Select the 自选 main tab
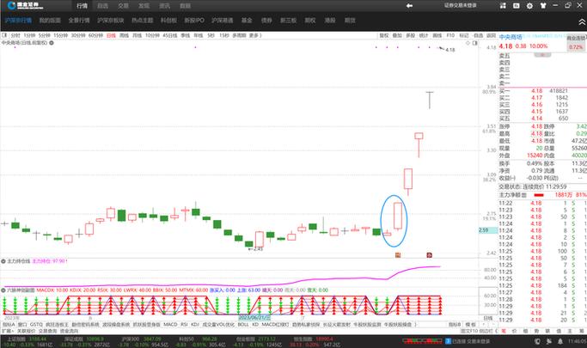The height and width of the screenshot is (348, 587). click(x=102, y=6)
